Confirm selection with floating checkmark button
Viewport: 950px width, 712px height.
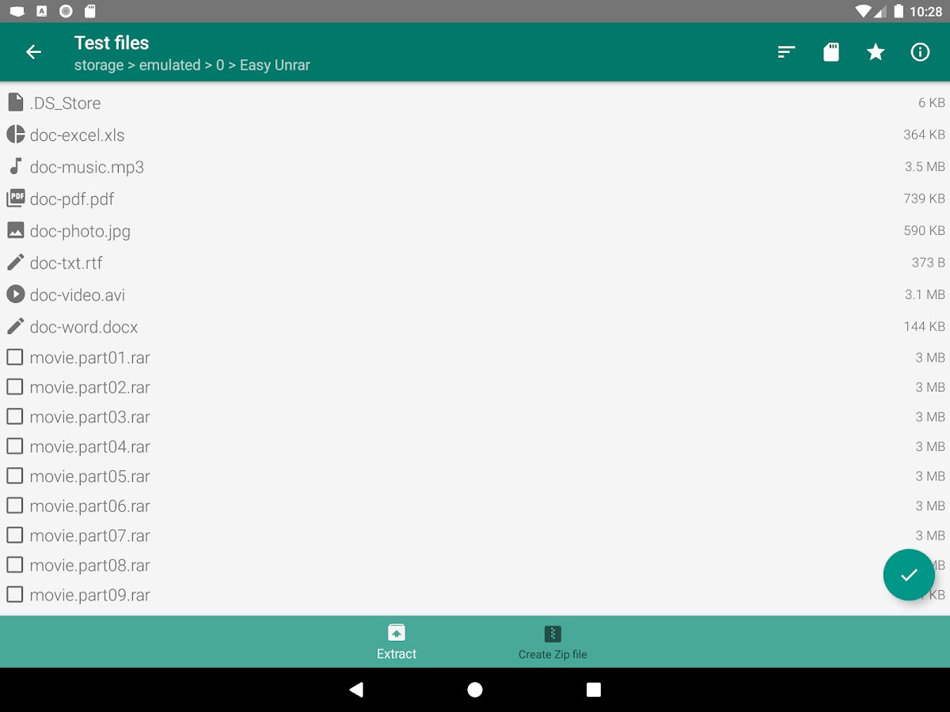coord(909,575)
